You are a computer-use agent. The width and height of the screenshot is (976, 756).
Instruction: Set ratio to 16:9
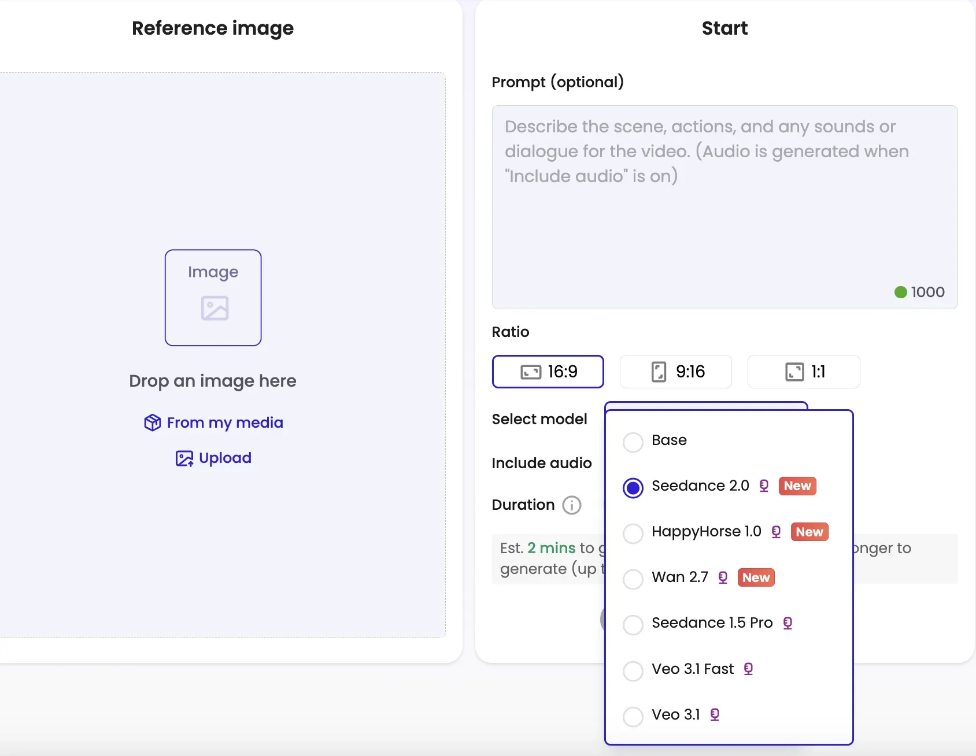point(548,372)
